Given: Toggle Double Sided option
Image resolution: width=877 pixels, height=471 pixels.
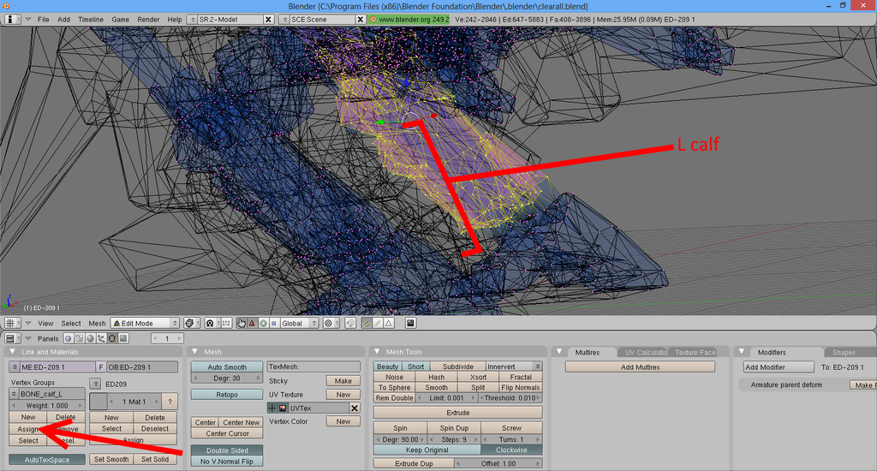Looking at the screenshot, I should [226, 450].
